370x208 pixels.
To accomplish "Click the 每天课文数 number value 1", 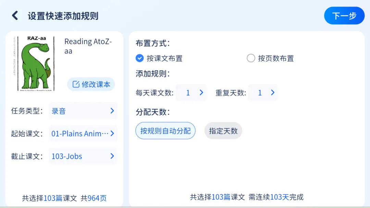I will point(188,93).
